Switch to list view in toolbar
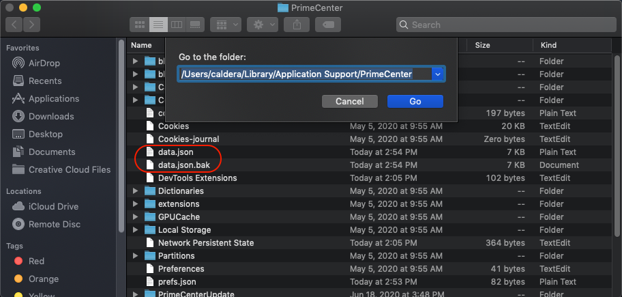Viewport: 622px width, 297px height. click(158, 25)
